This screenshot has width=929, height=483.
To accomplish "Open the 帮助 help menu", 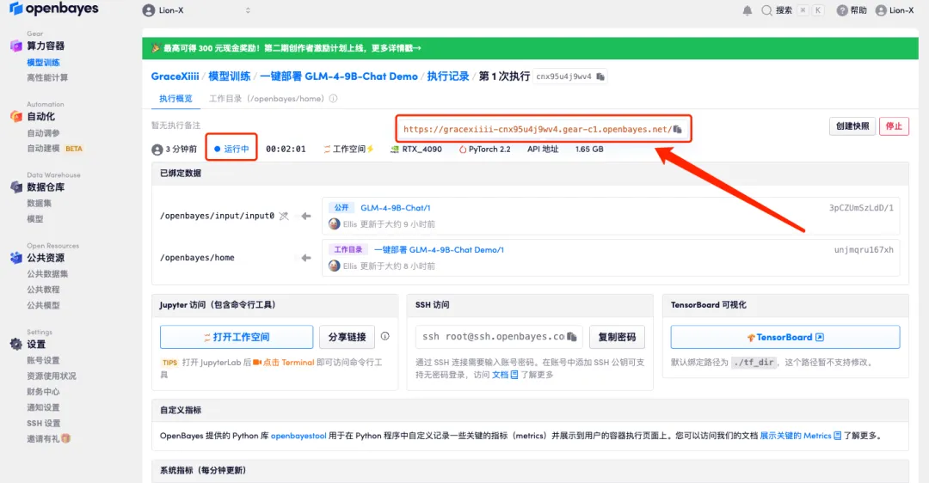I will click(x=852, y=10).
